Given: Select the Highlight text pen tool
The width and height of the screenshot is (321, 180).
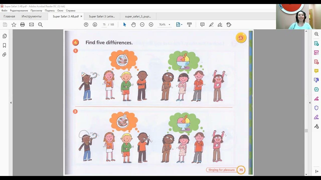Looking at the screenshot, I should (x=211, y=24).
